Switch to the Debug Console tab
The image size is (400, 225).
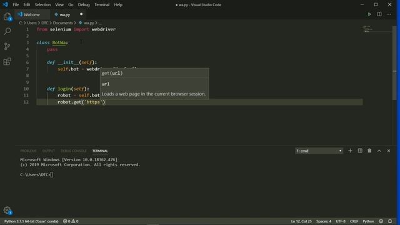(x=74, y=151)
